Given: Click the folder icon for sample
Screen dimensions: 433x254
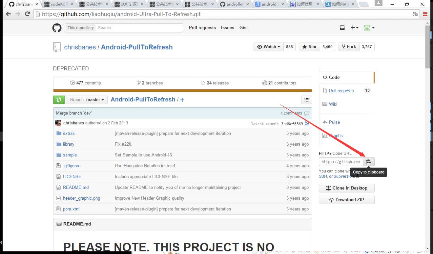Looking at the screenshot, I should pos(59,155).
